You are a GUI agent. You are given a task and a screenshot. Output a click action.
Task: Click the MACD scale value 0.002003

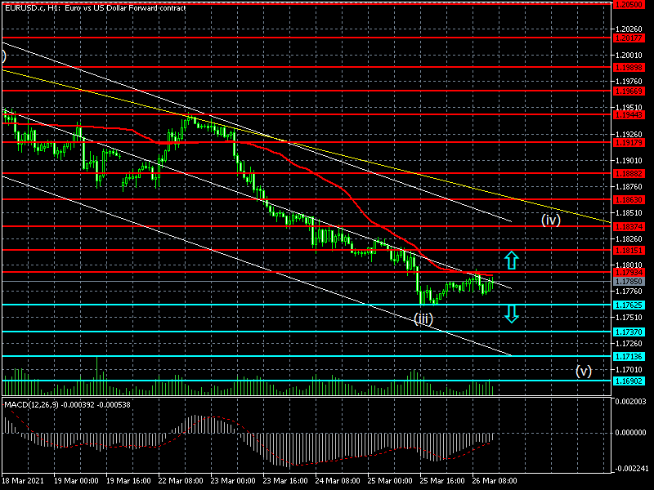click(630, 402)
